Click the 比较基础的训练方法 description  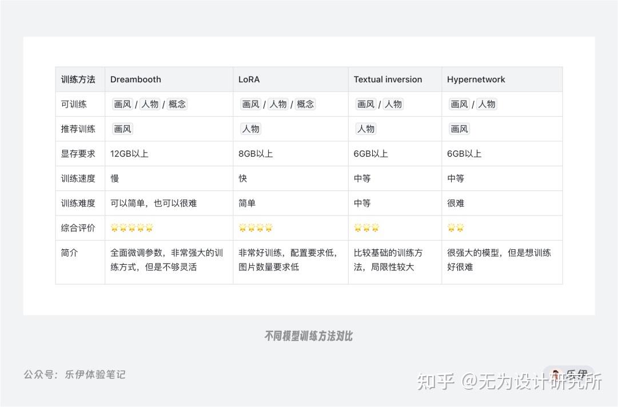click(388, 260)
